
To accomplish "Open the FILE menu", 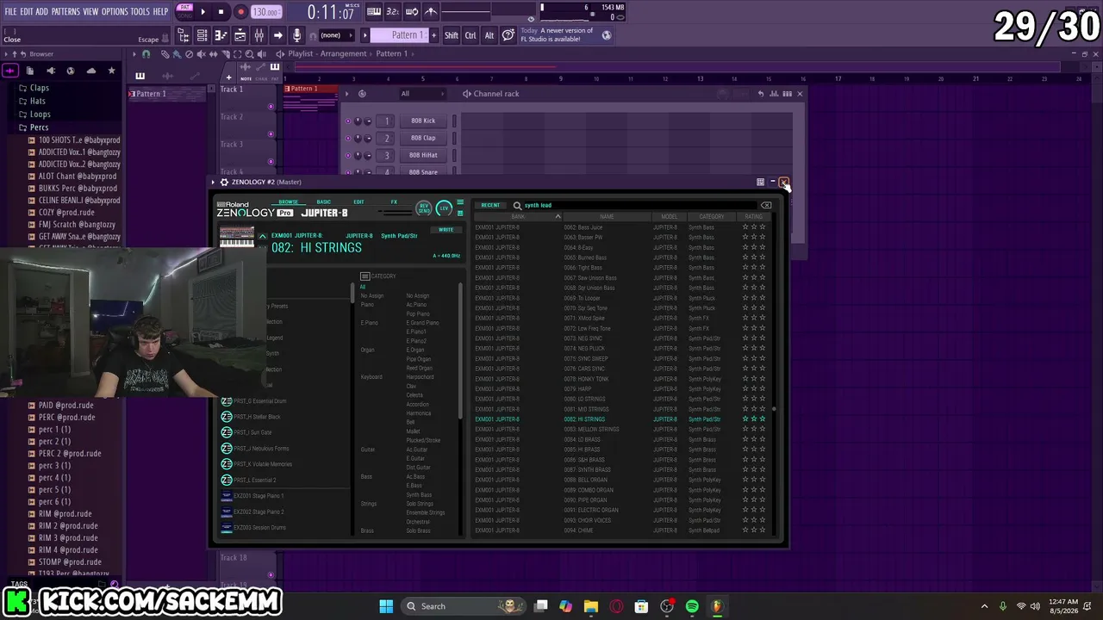I will click(10, 11).
